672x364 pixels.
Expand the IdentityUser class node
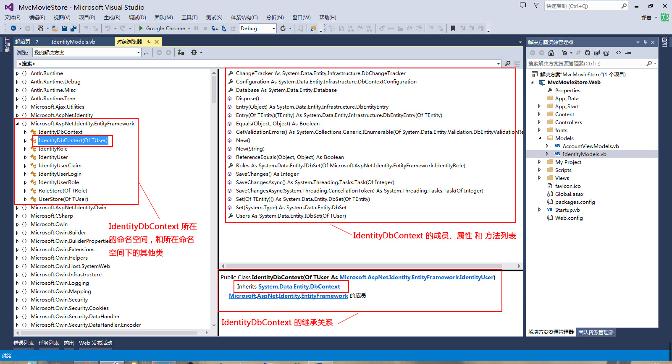(25, 157)
